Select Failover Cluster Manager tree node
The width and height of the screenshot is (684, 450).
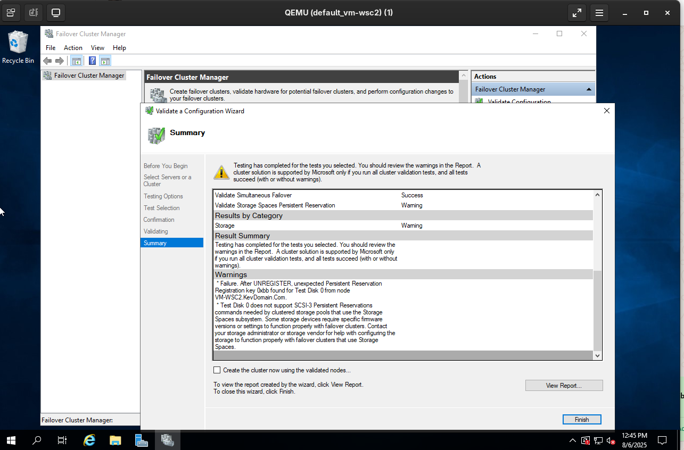(89, 76)
